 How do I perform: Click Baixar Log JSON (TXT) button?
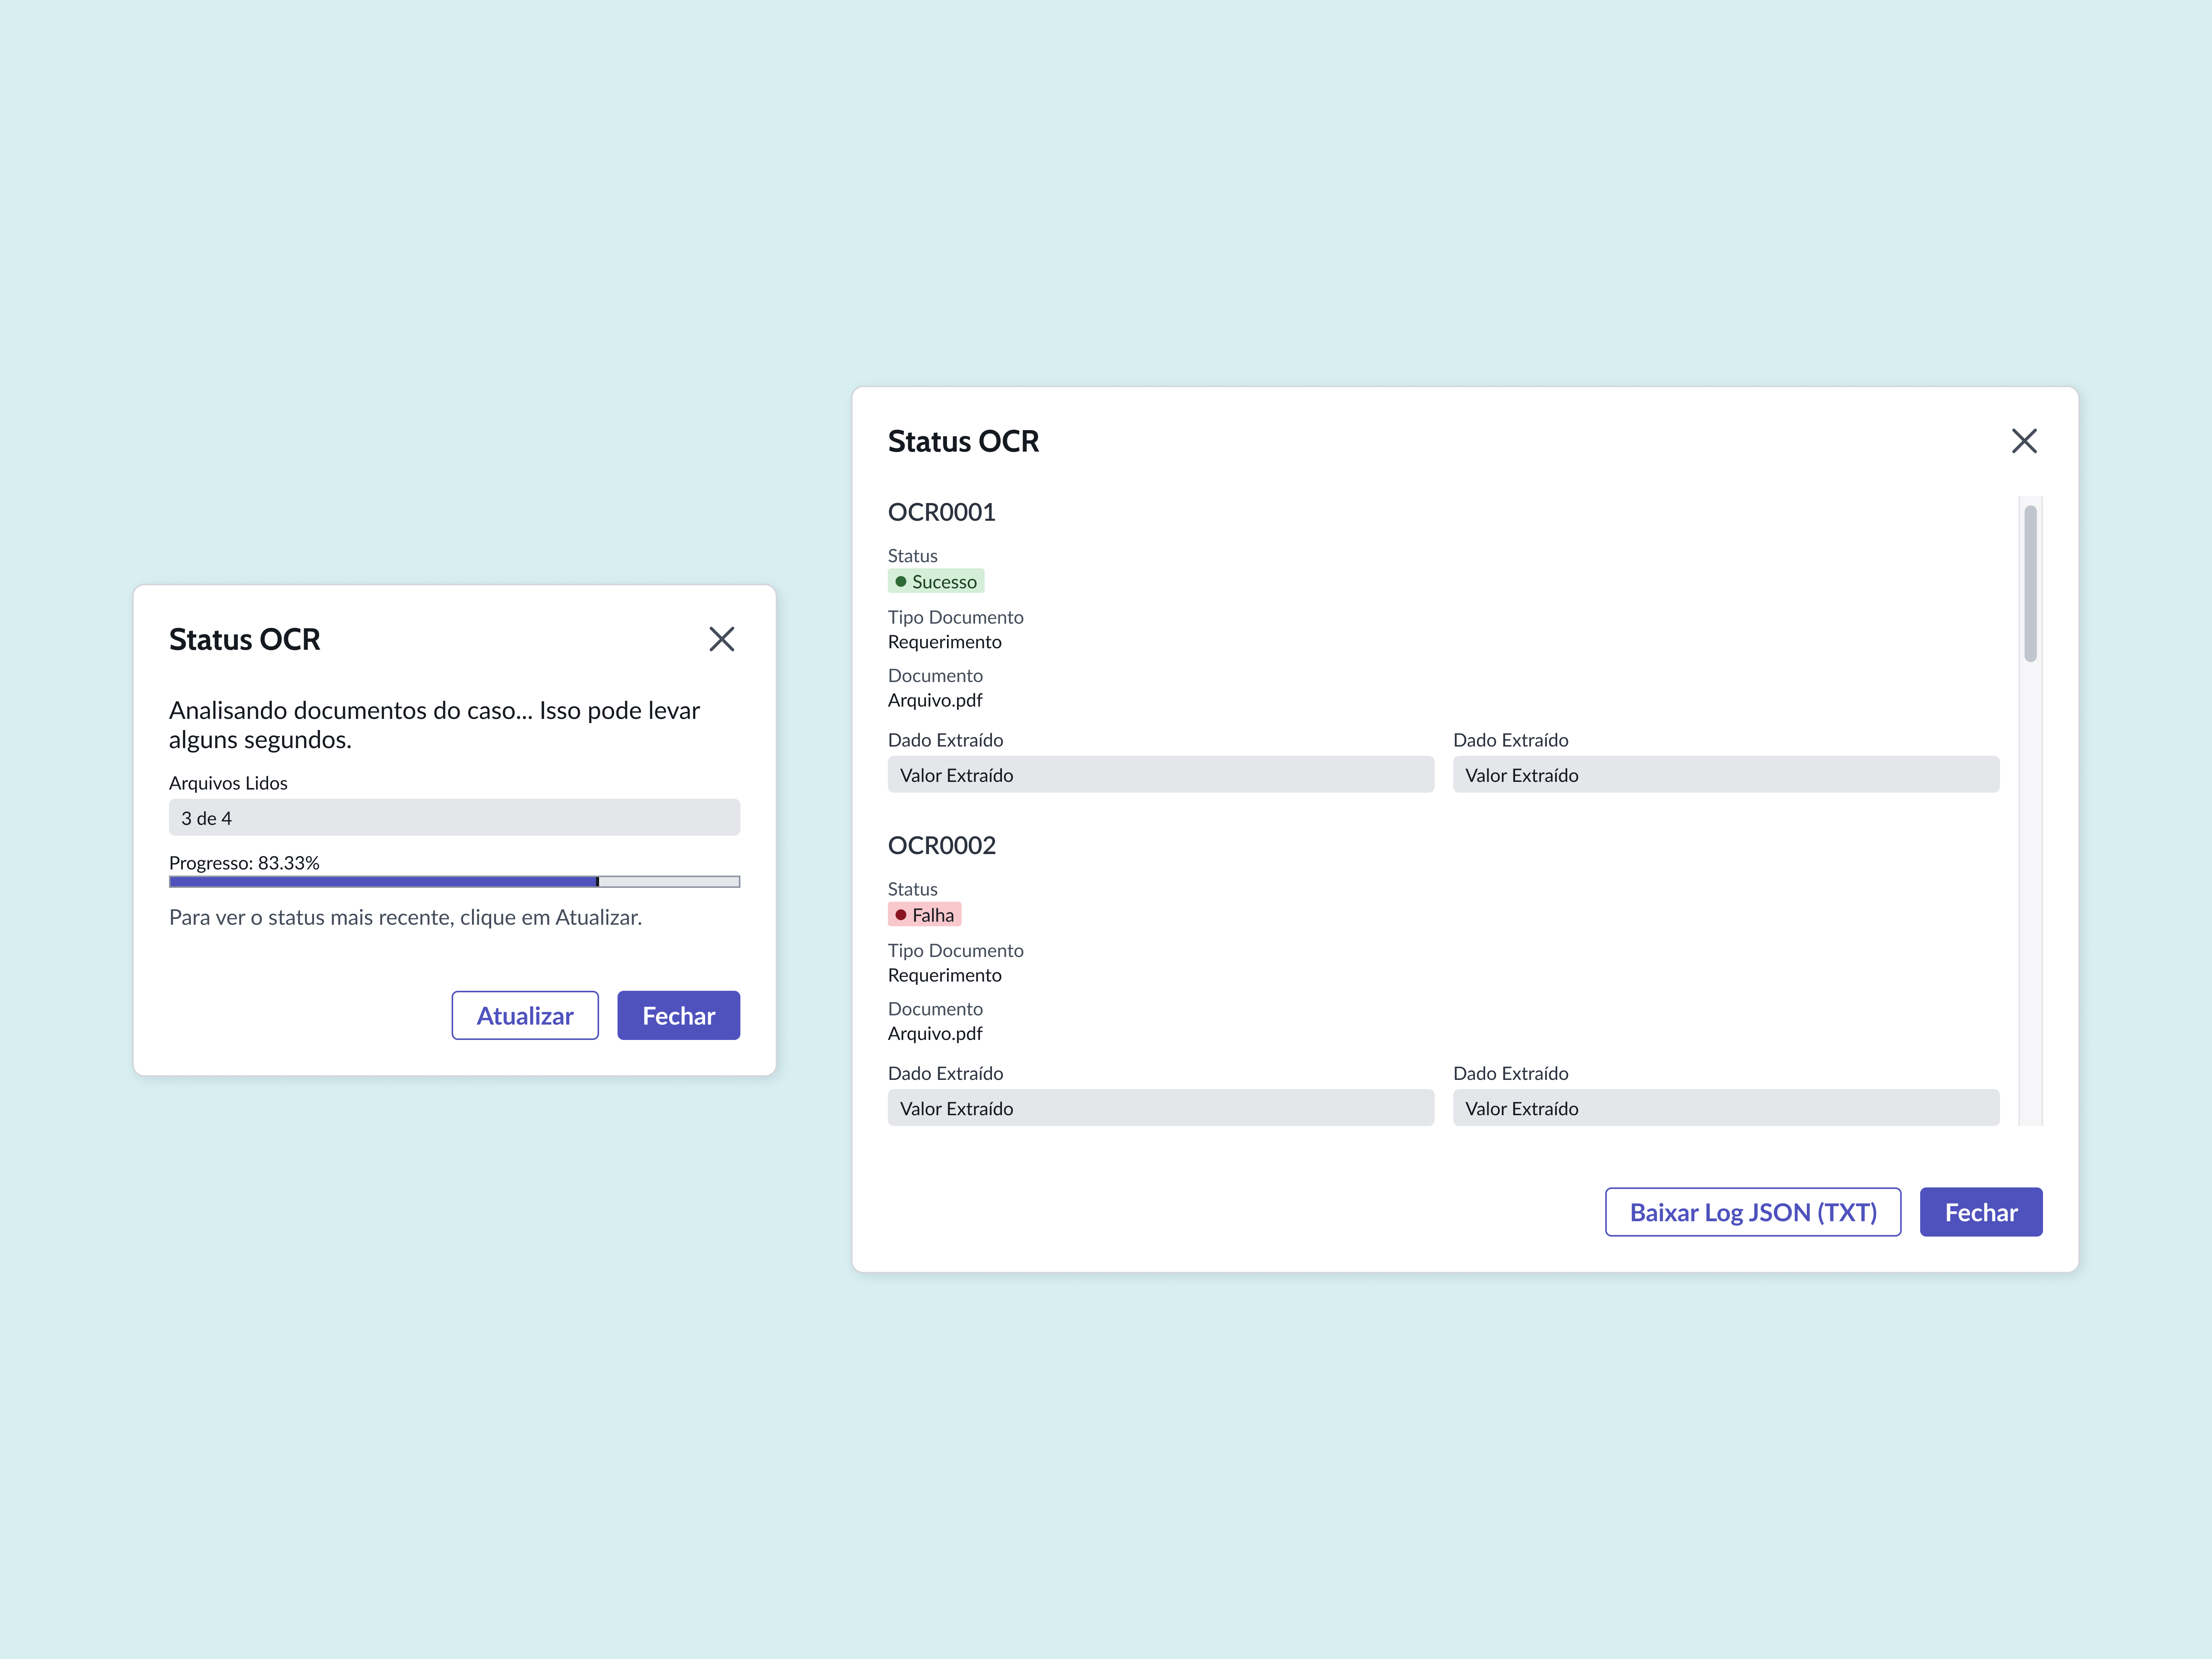coord(1753,1212)
